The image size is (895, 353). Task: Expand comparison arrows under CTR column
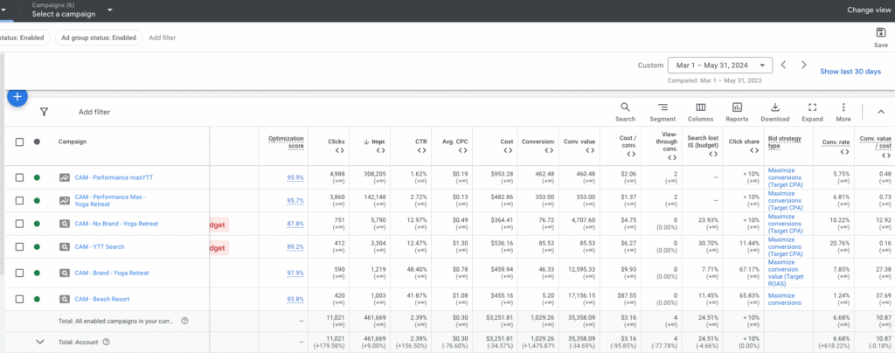[x=421, y=150]
